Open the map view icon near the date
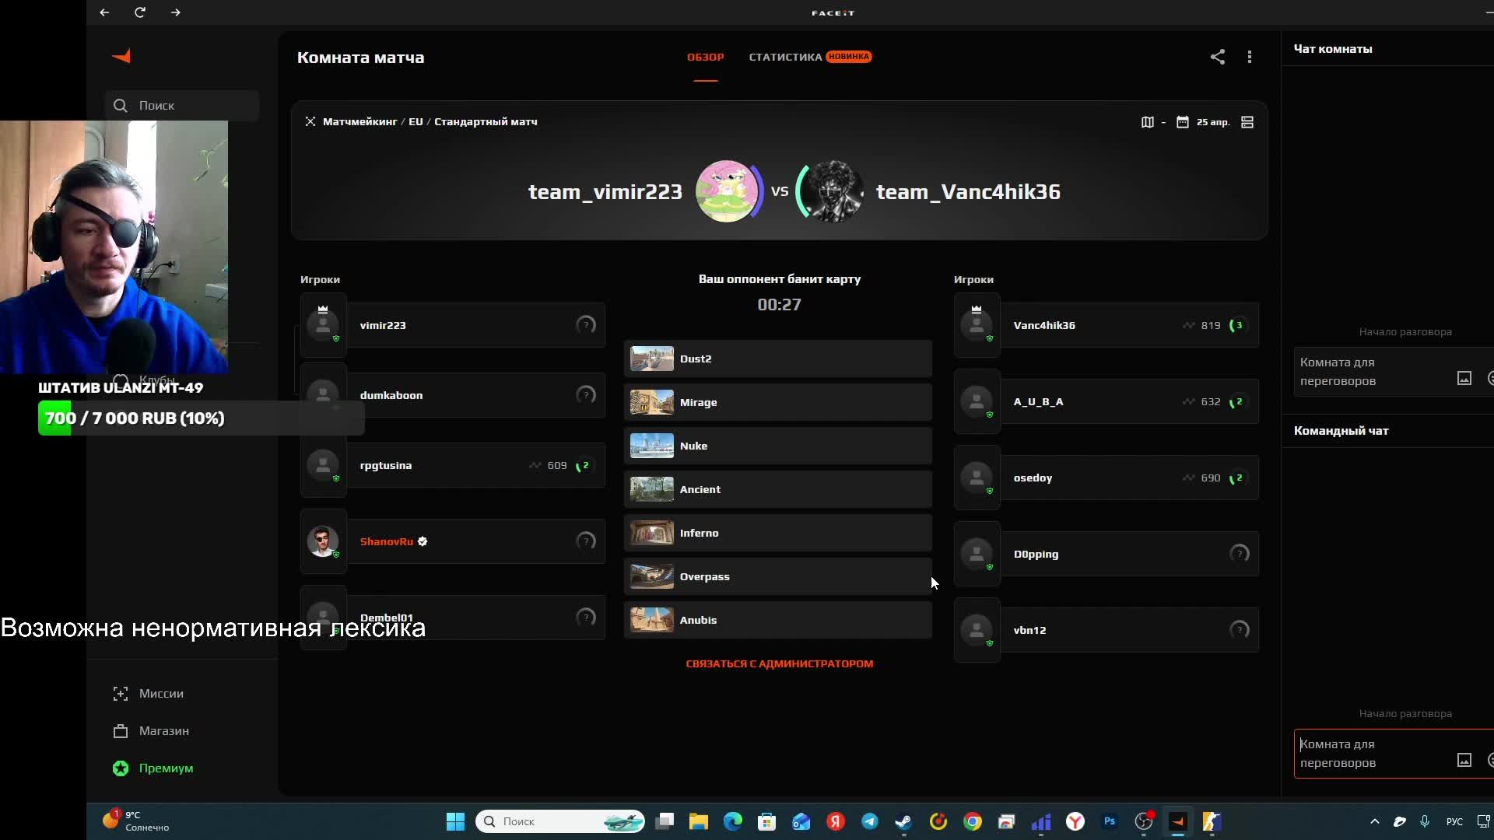The height and width of the screenshot is (840, 1494). click(x=1147, y=122)
